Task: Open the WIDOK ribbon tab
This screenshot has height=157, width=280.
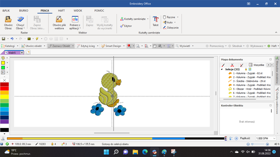Action: coord(78,11)
